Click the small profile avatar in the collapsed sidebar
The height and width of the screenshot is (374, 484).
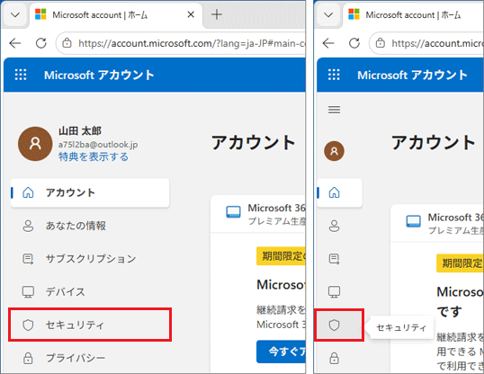point(334,151)
